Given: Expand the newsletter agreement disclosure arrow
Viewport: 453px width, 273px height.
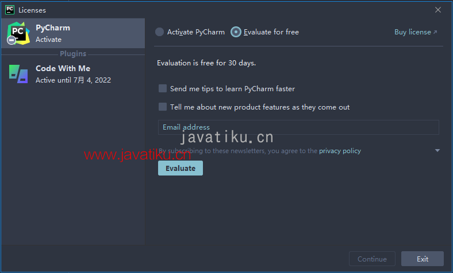Looking at the screenshot, I should (x=437, y=150).
